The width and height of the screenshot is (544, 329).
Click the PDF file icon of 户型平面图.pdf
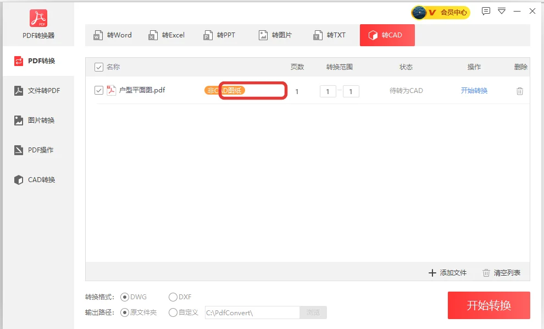tap(112, 90)
